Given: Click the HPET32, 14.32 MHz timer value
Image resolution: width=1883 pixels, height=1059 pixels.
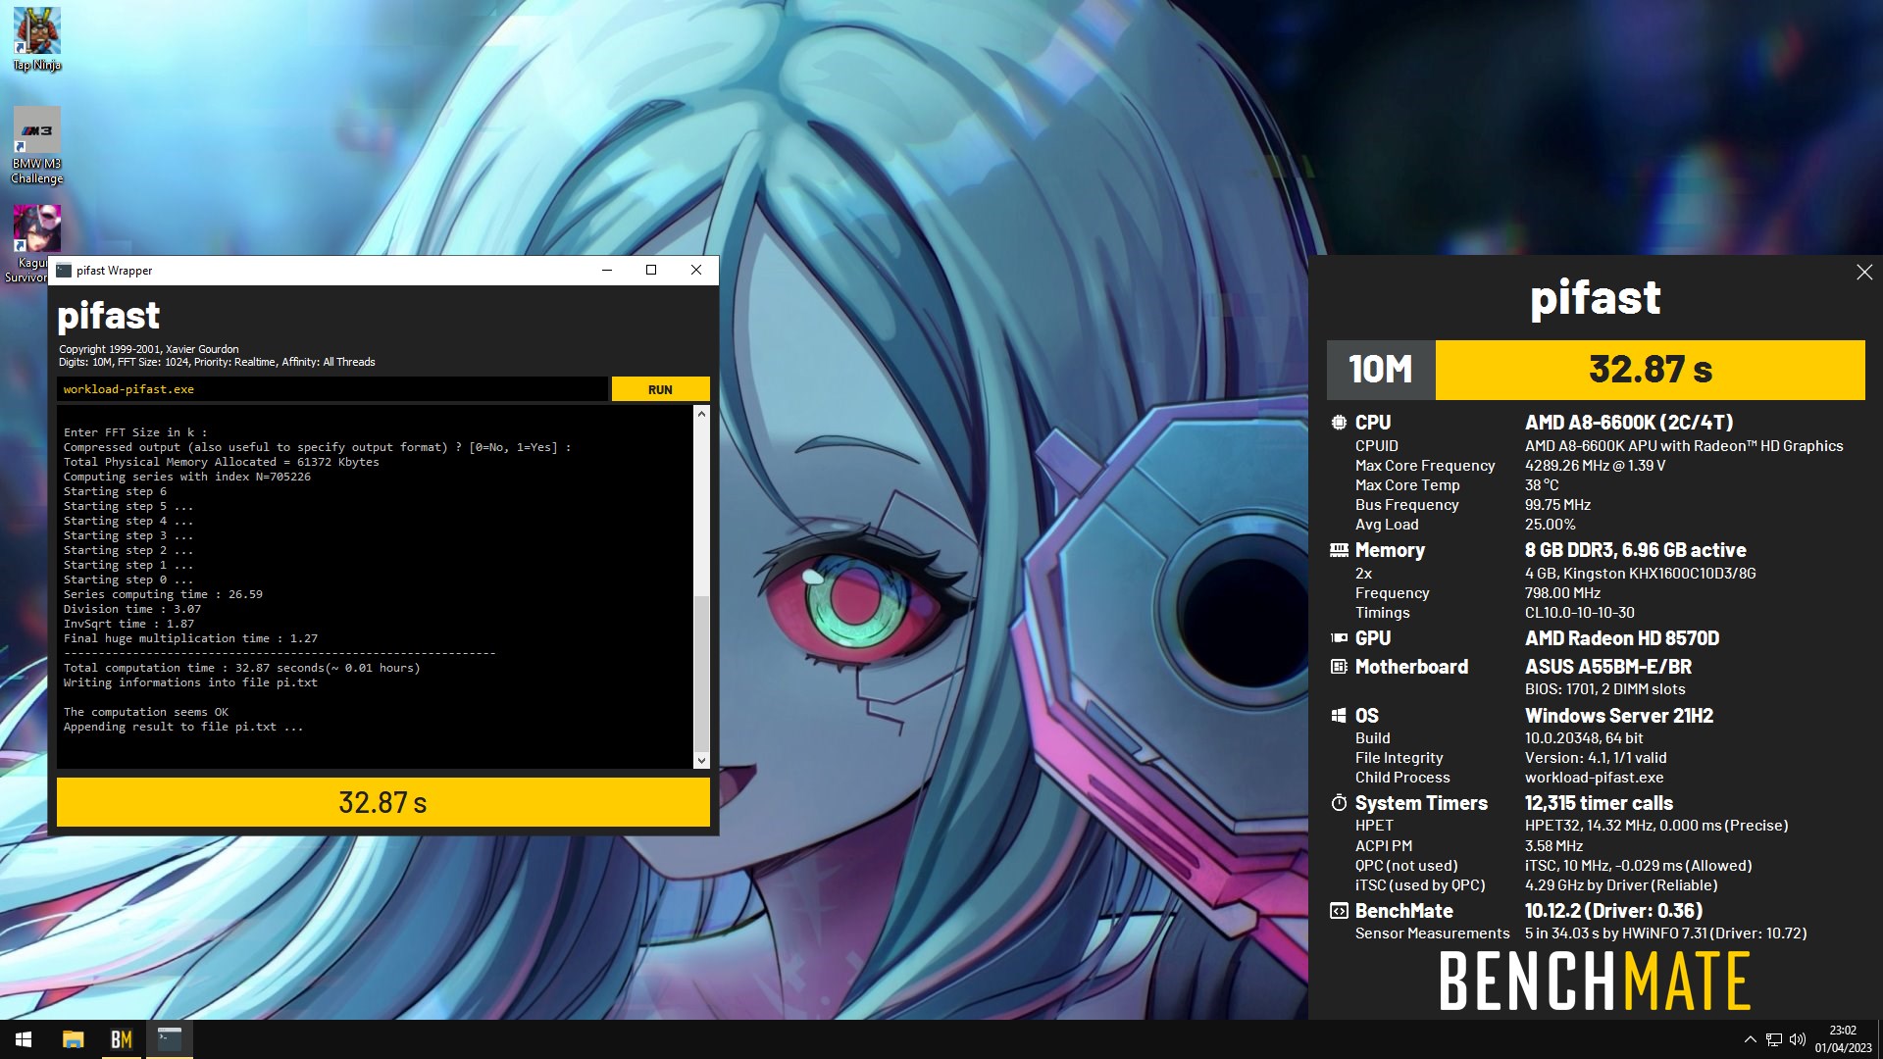Looking at the screenshot, I should 1656,826.
